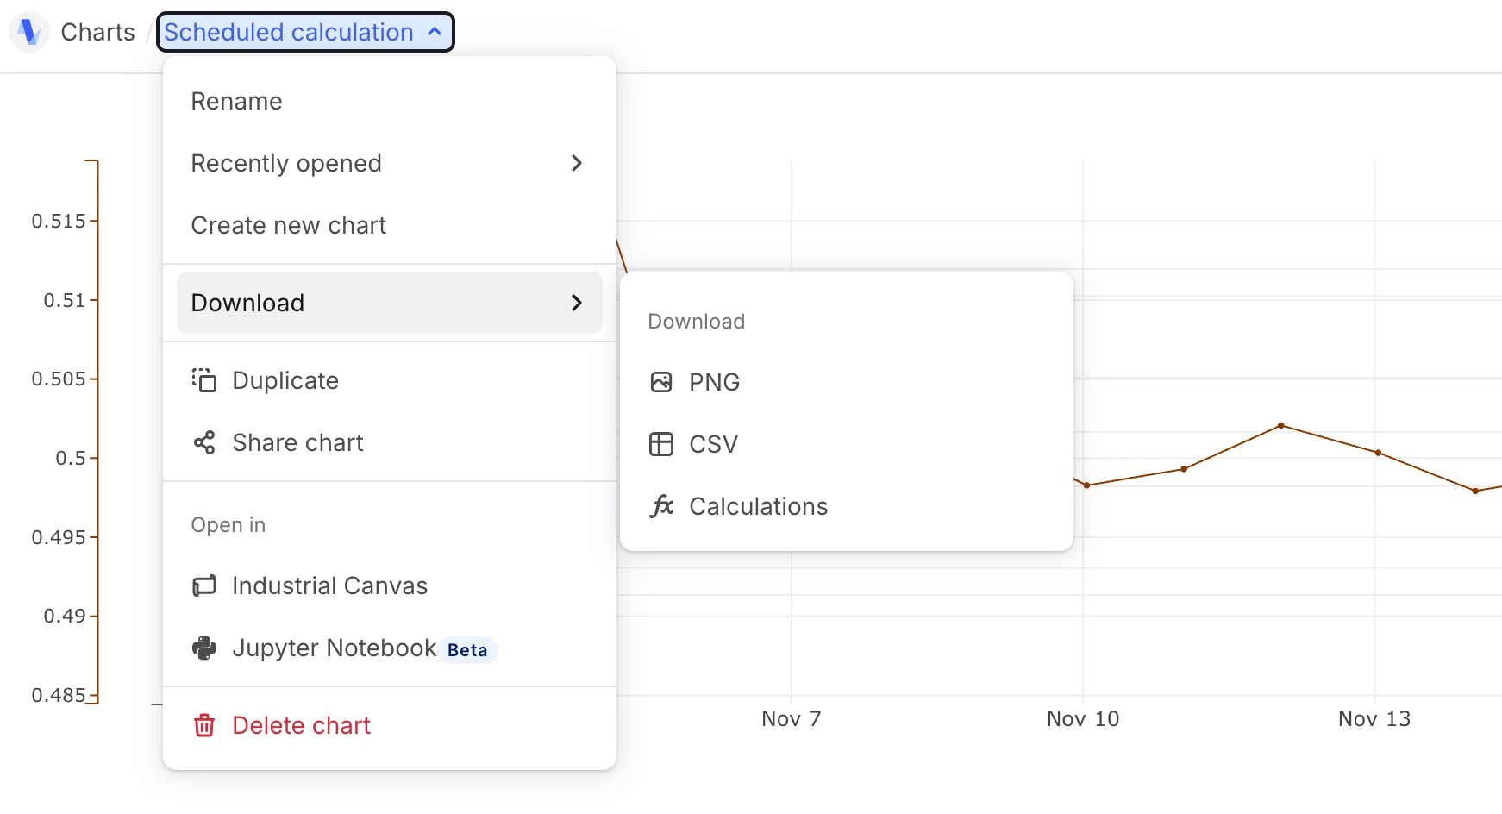Choose Create new chart
Viewport: 1502px width, 814px height.
(289, 225)
